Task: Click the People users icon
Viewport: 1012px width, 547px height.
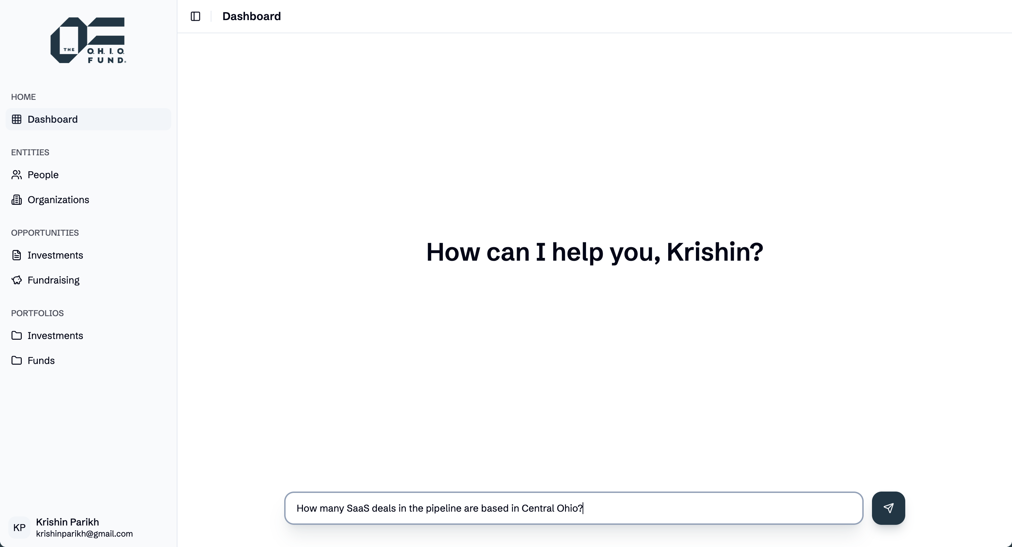Action: (x=17, y=174)
